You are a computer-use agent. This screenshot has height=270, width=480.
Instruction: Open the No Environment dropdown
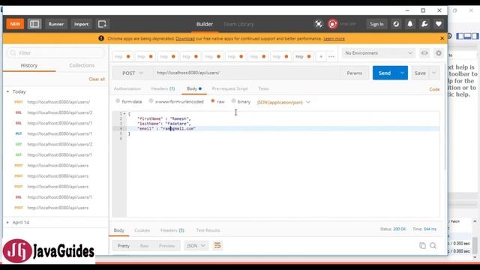click(378, 53)
